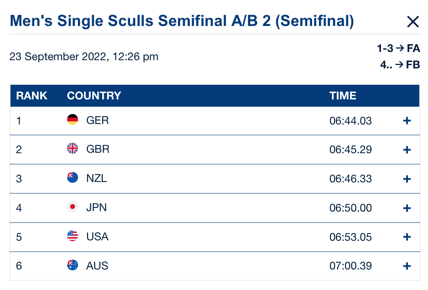Screen dimensions: 428x290
Task: Click the Australia flag icon
Action: [73, 266]
